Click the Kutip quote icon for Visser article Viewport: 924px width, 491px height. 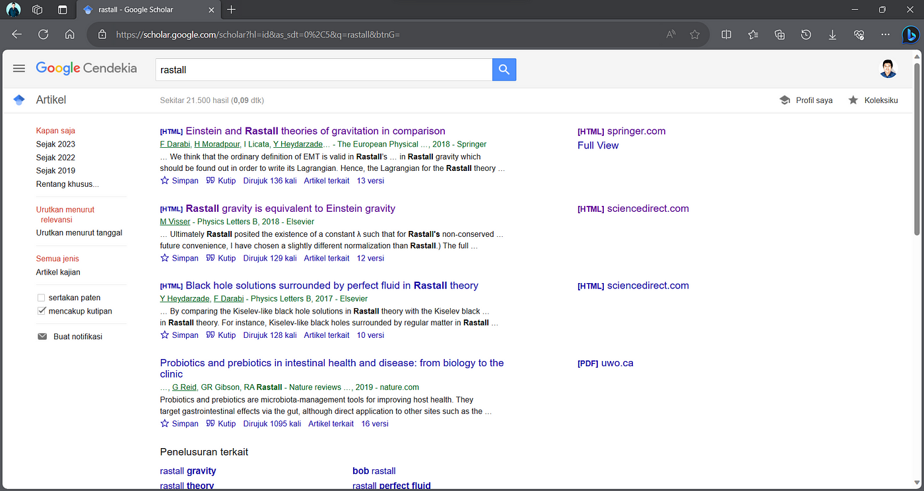211,258
